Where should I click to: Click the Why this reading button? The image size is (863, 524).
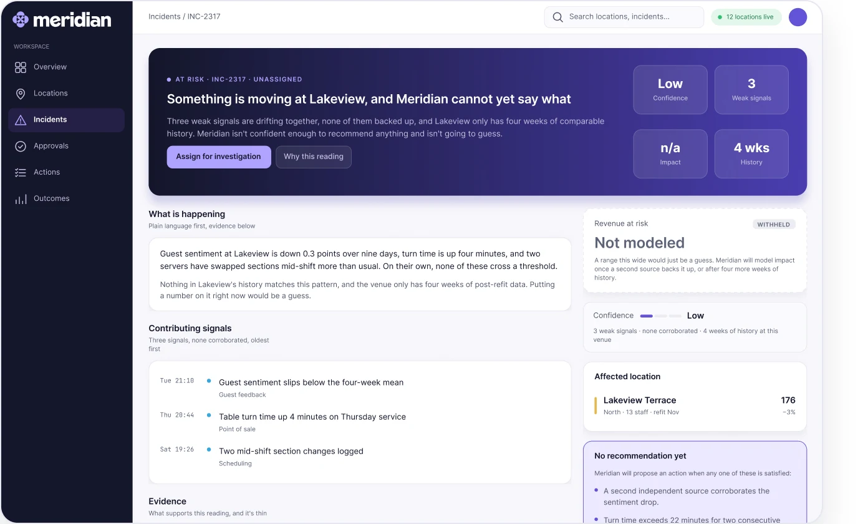pyautogui.click(x=314, y=157)
